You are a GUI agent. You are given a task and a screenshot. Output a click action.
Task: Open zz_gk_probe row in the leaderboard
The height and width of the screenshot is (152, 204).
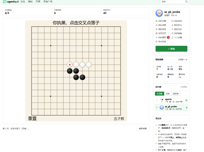tap(171, 108)
